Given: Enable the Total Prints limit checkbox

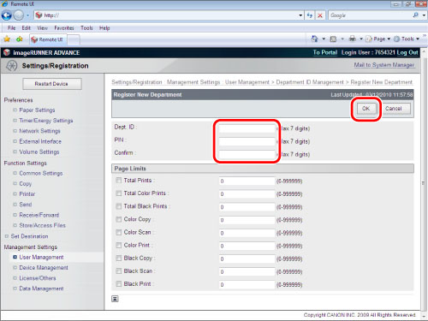Looking at the screenshot, I should coord(119,181).
